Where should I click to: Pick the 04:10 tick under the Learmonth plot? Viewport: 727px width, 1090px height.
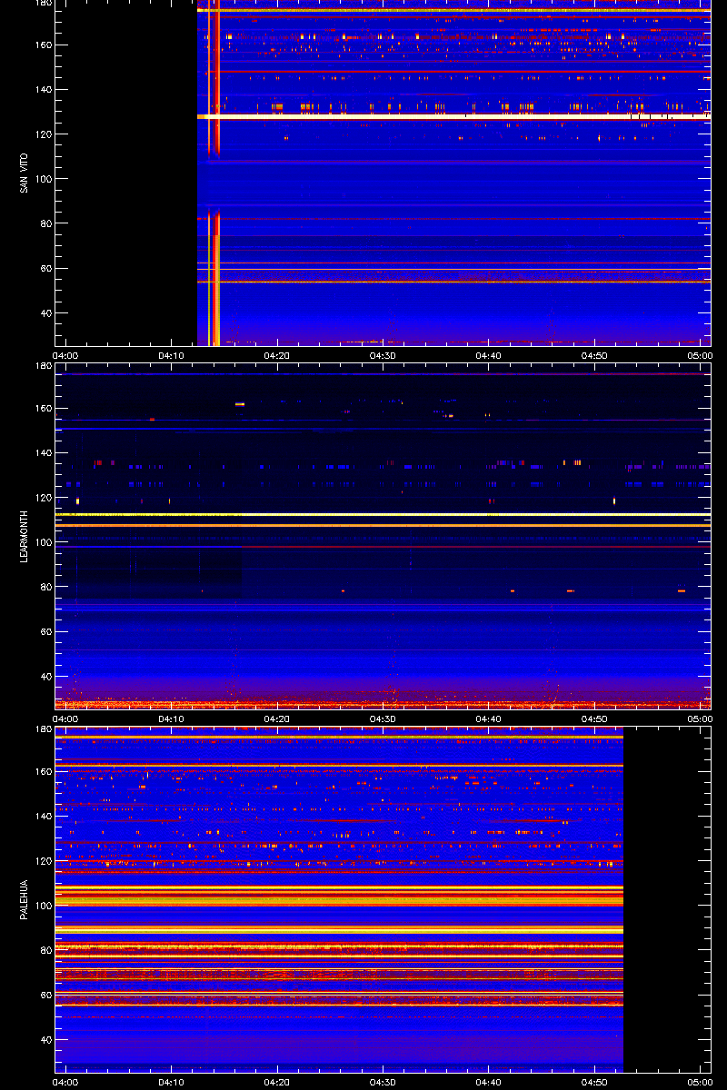coord(172,719)
